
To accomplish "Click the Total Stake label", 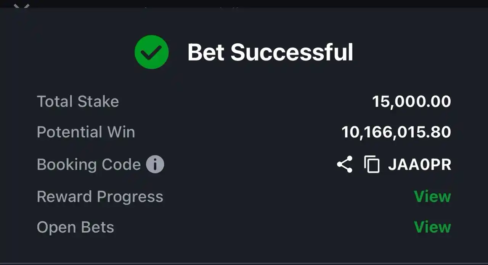I will 78,102.
